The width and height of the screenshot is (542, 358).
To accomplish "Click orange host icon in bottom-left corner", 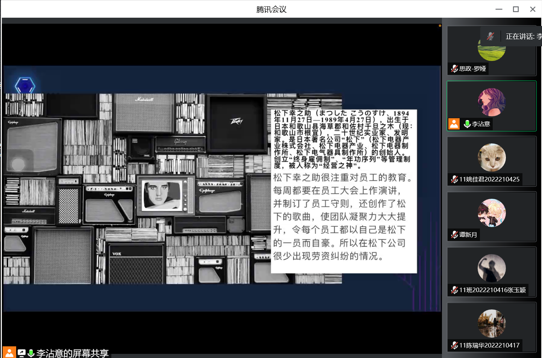I will [9, 353].
